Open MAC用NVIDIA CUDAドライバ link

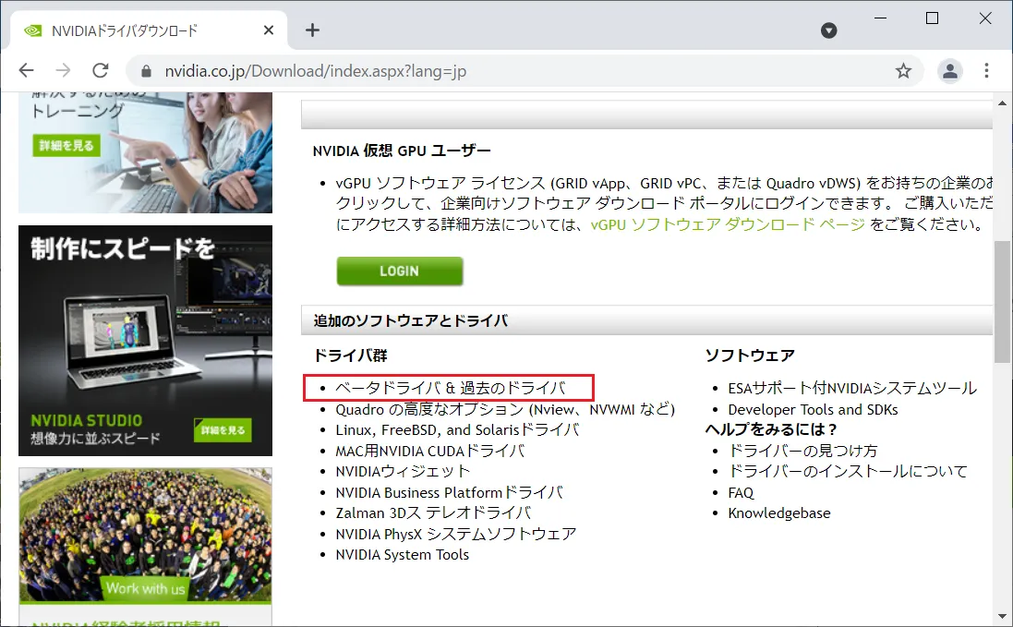pyautogui.click(x=429, y=451)
